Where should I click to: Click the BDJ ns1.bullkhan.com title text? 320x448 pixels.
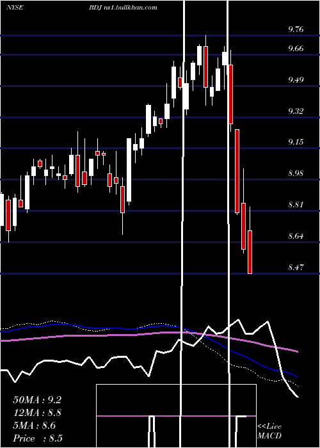[123, 7]
